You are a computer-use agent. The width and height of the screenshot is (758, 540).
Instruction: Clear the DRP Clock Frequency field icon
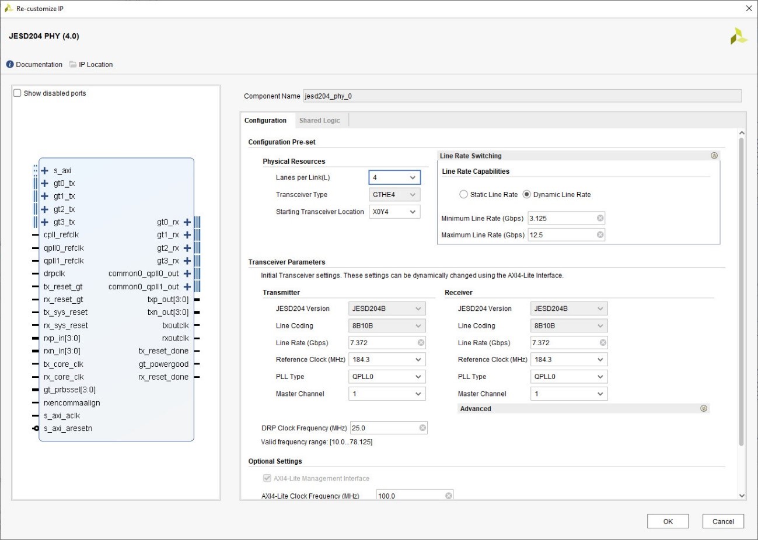coord(422,428)
